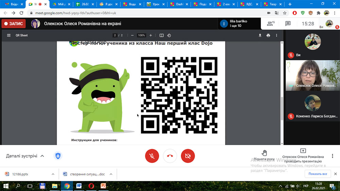Show hidden system tray icons
This screenshot has width=340, height=191.
point(280,186)
